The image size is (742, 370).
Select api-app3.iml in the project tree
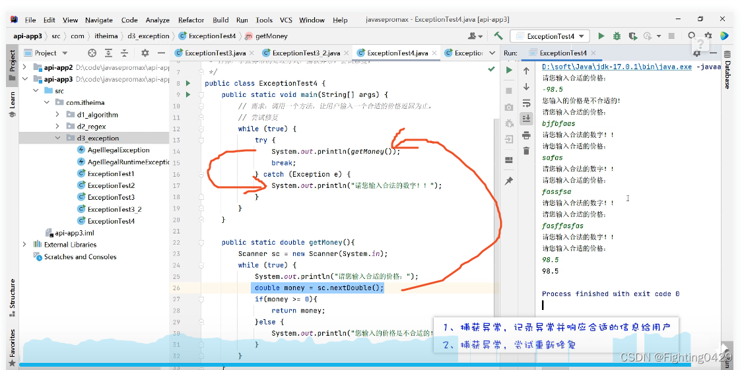76,233
